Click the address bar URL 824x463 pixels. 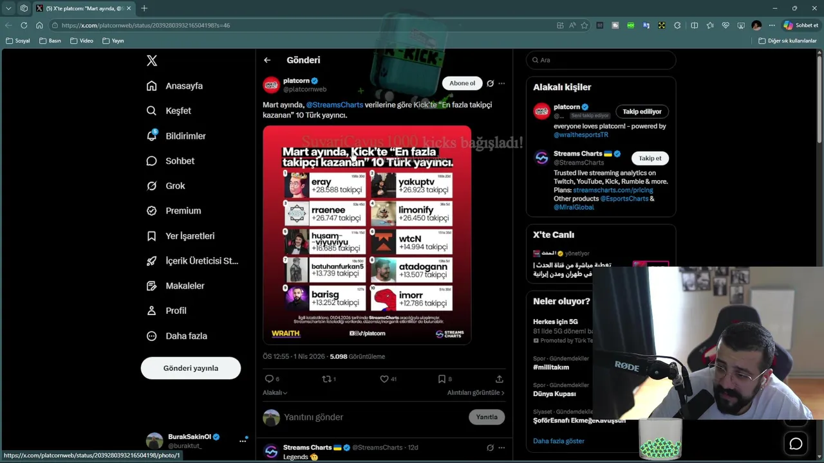point(145,25)
